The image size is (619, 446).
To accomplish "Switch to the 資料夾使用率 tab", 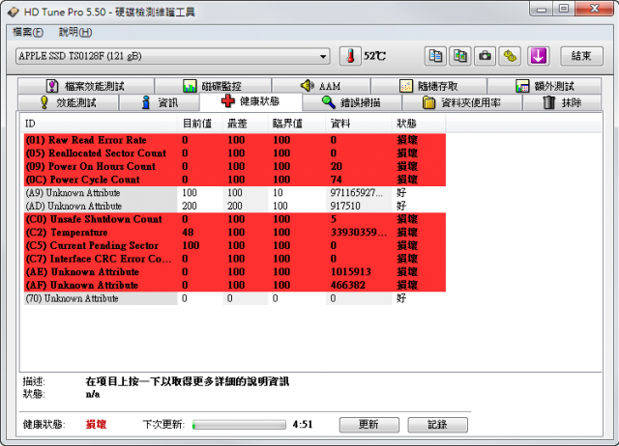I will (462, 103).
